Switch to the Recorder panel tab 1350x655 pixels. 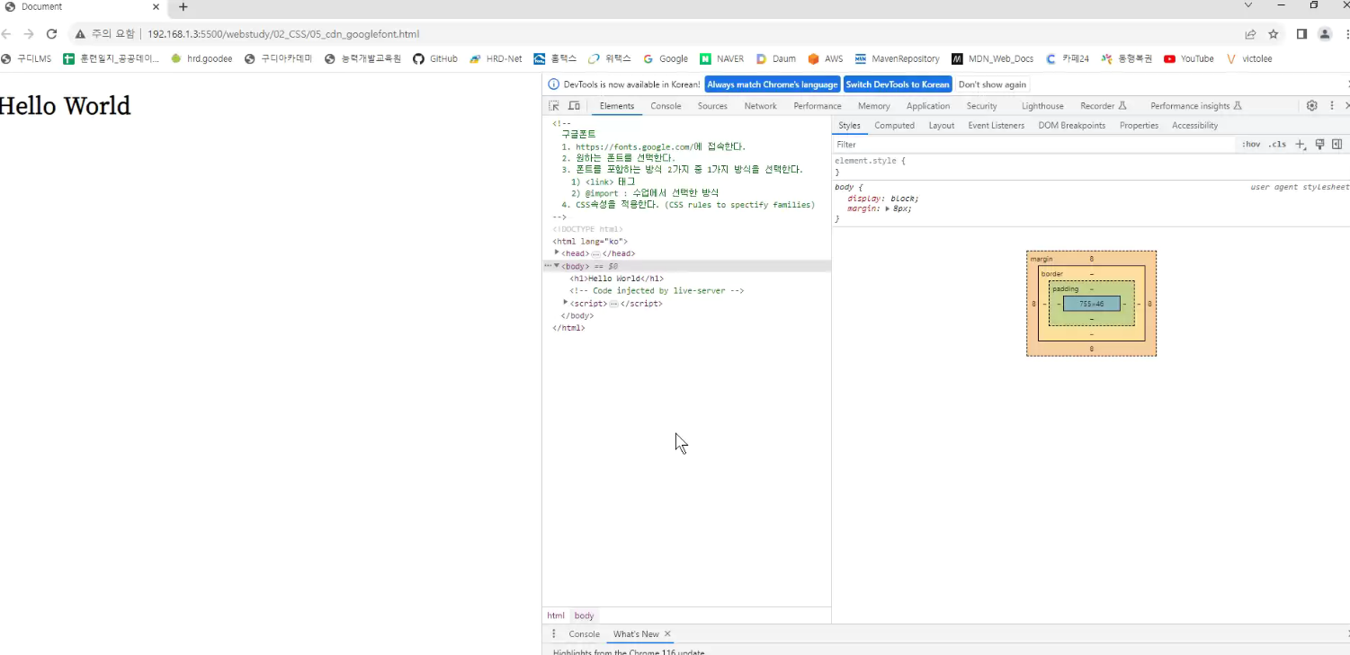[x=1104, y=106]
